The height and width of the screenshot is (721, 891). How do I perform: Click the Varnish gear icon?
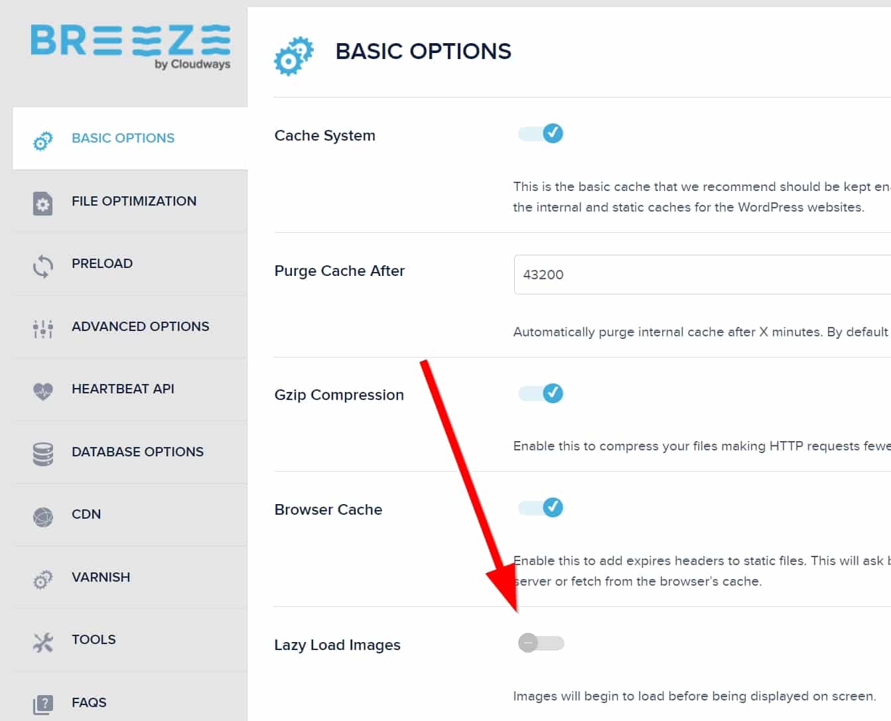42,580
